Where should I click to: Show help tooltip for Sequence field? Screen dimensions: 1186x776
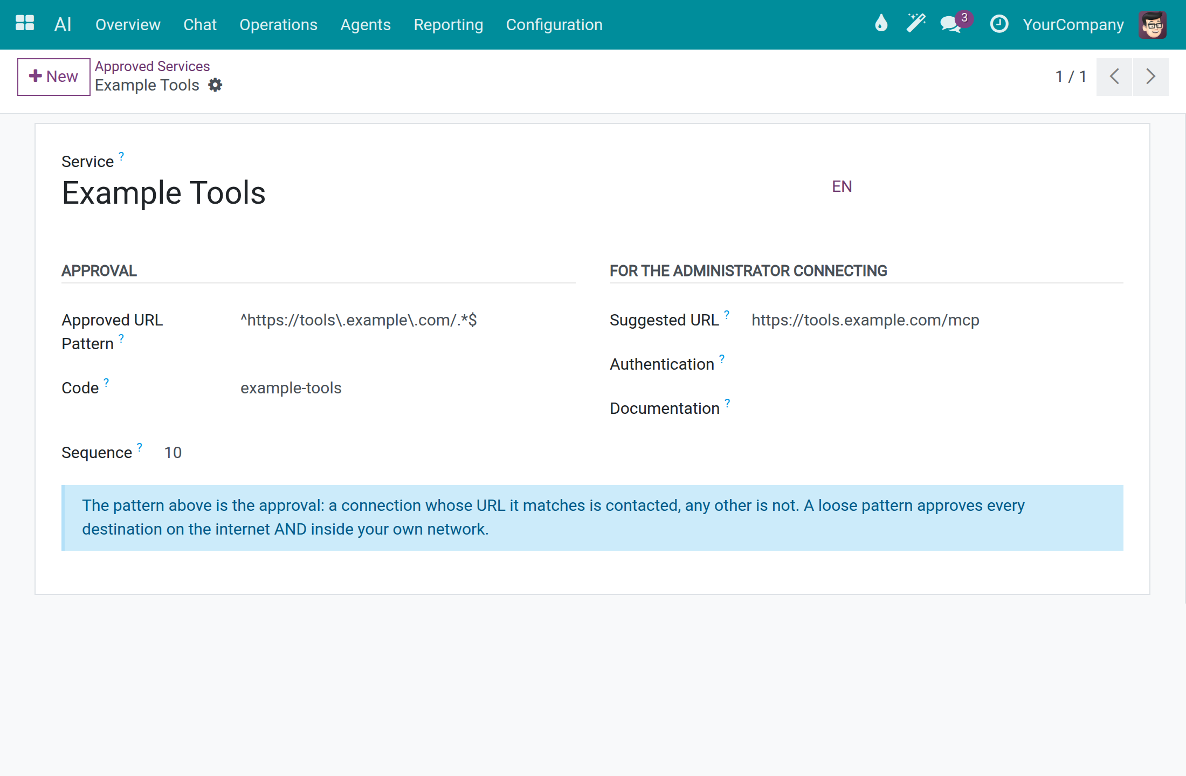coord(140,447)
